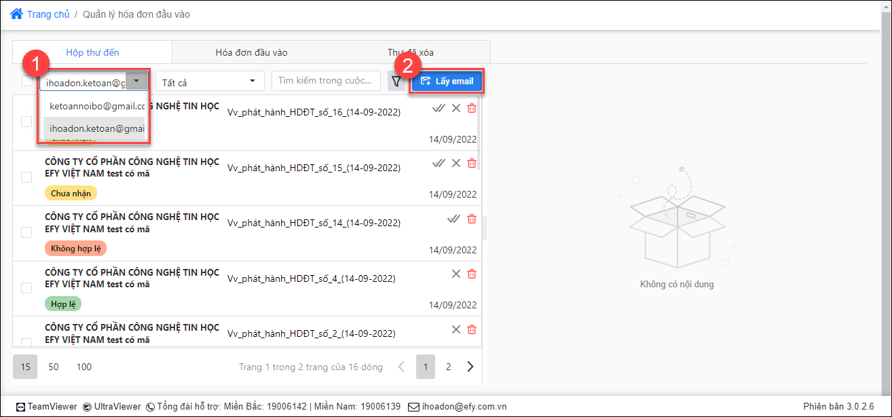The height and width of the screenshot is (417, 892).
Task: Delete the số_16 email with trash icon
Action: pyautogui.click(x=472, y=108)
